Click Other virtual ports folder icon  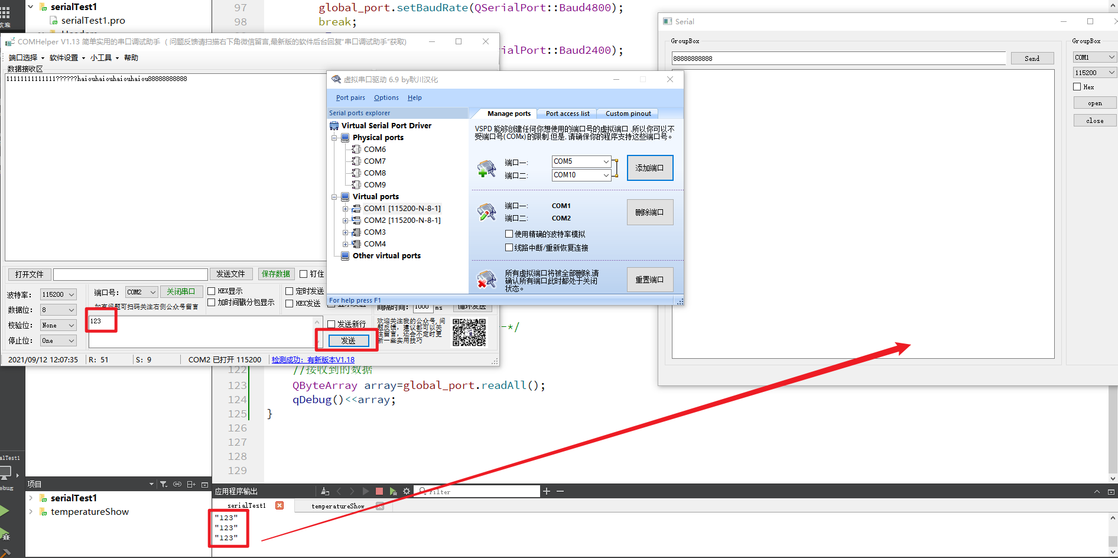coord(345,255)
